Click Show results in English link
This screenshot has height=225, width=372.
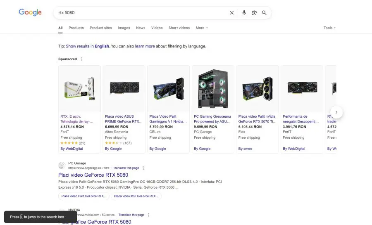click(x=87, y=46)
